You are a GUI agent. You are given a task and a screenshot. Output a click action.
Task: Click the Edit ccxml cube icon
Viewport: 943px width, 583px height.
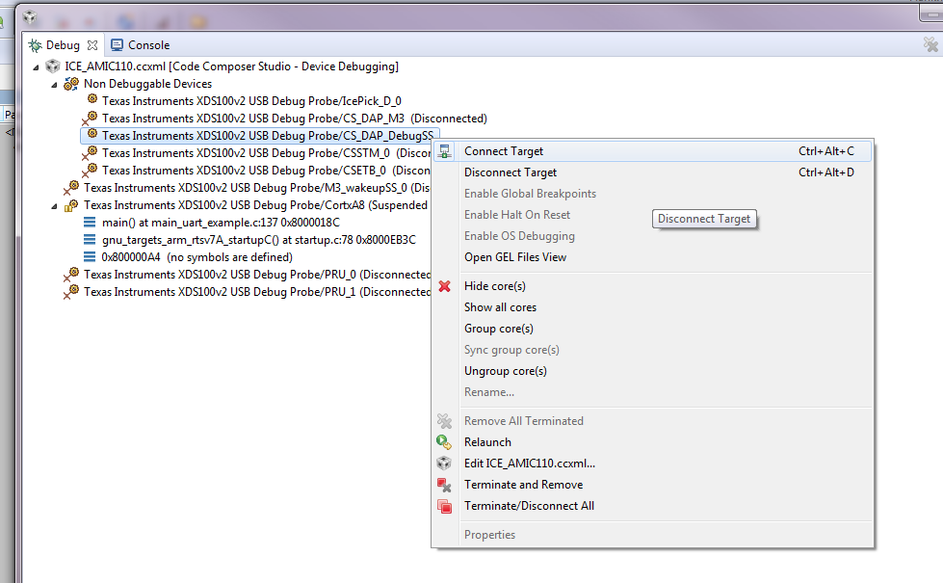click(444, 464)
